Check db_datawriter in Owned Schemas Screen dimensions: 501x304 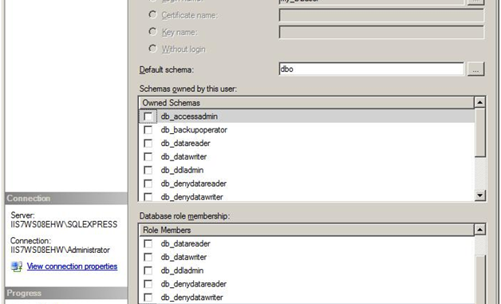pos(148,156)
